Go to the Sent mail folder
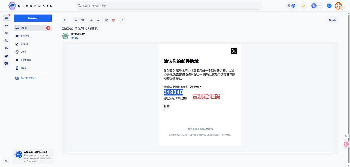The height and width of the screenshot is (167, 350). click(x=26, y=60)
